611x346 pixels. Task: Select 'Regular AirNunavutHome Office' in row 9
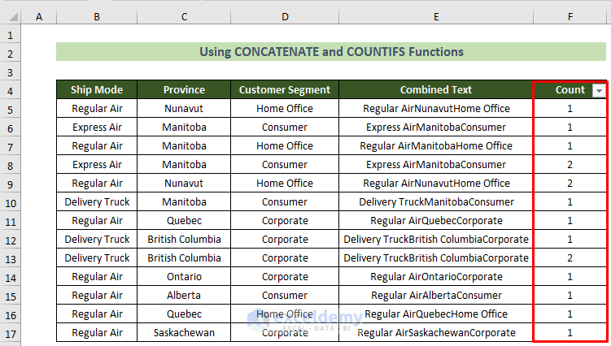[436, 183]
